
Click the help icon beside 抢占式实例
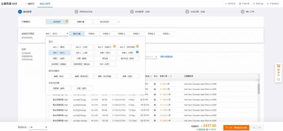click(x=119, y=22)
